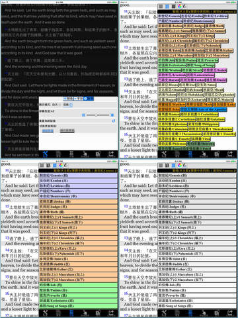Tap tools icon in top-right panel bottom toolbar
Screen dimensions: 238x318
pyautogui.click(x=164, y=154)
